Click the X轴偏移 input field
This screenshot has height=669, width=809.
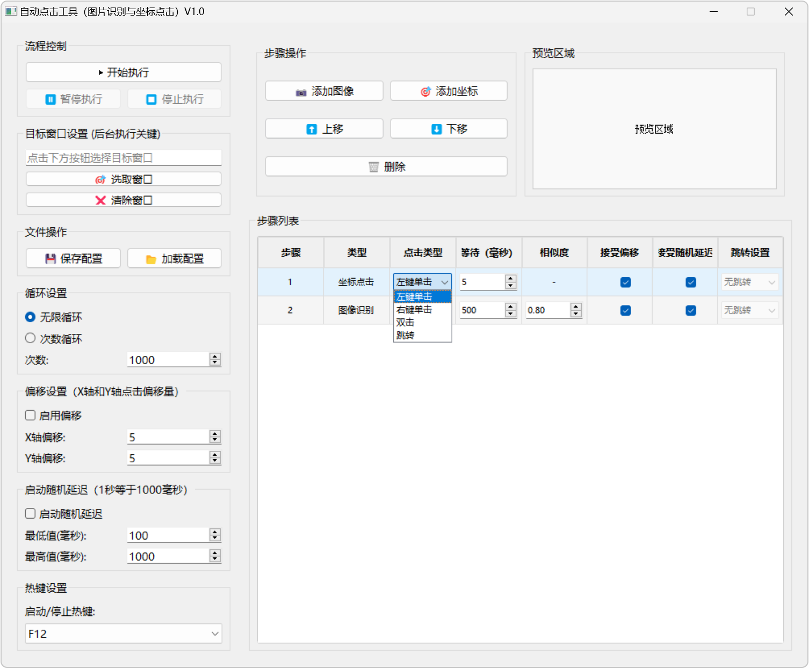pos(168,437)
